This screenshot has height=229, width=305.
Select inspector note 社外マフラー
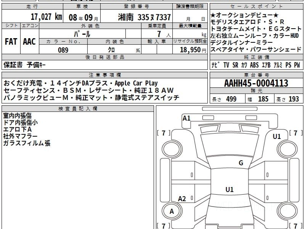click(20, 136)
